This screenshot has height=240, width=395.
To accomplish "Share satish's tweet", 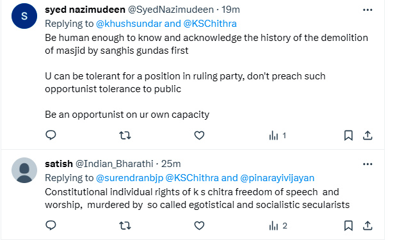I will tap(367, 226).
